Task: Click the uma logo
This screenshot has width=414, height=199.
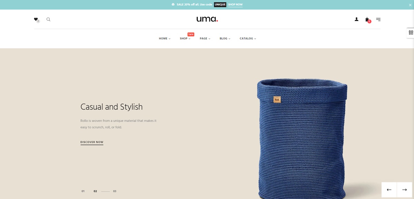Action: tap(207, 19)
